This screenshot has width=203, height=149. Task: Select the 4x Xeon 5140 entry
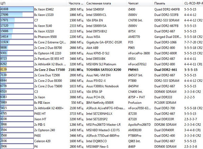pos(43,26)
